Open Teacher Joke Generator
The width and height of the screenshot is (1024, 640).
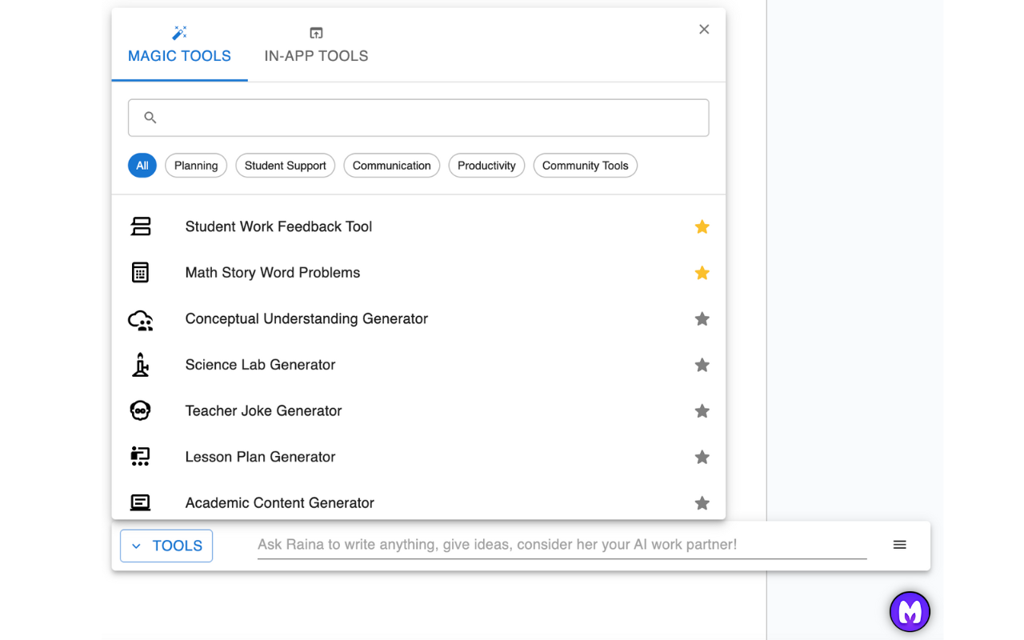[263, 411]
